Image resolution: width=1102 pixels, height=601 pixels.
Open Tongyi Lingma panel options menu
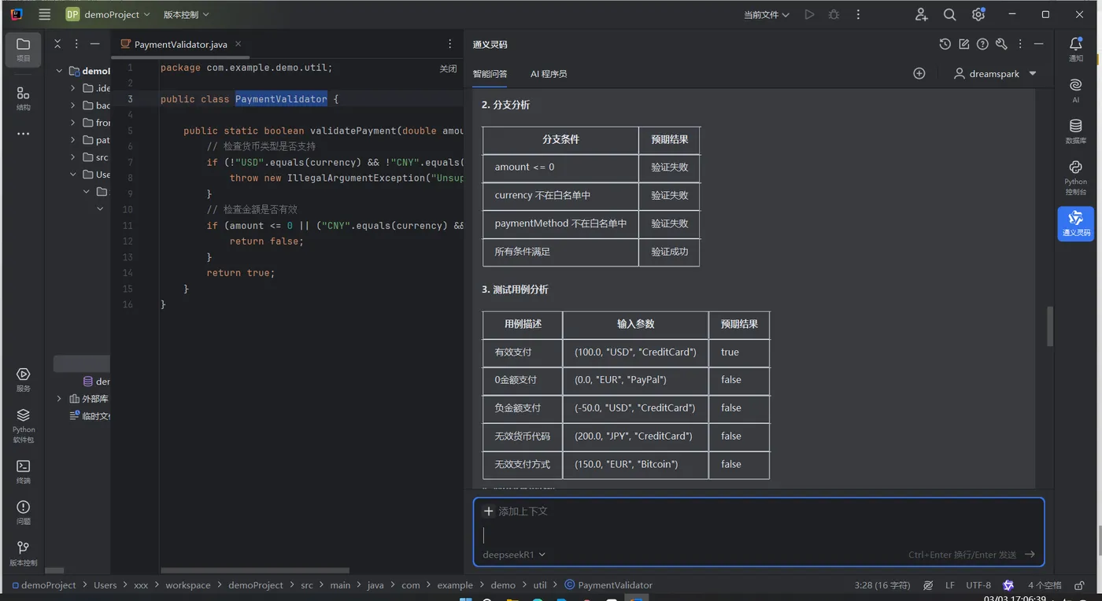click(1020, 44)
